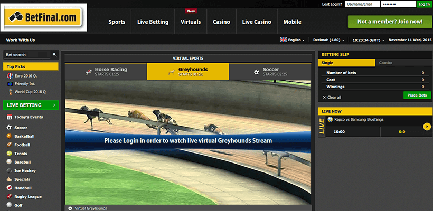Click the Tennis ball icon in sidebar
The image size is (433, 211).
[x=10, y=154]
